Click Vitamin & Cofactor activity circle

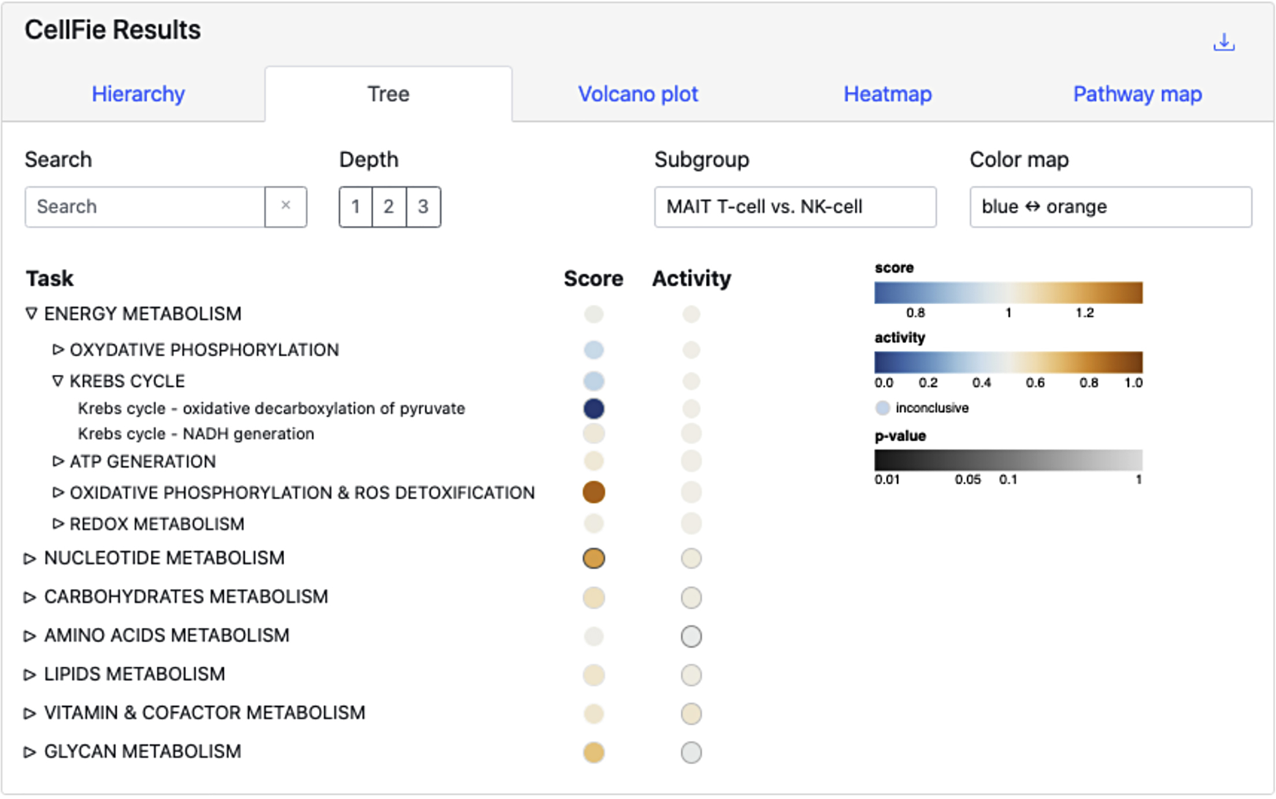pos(691,713)
